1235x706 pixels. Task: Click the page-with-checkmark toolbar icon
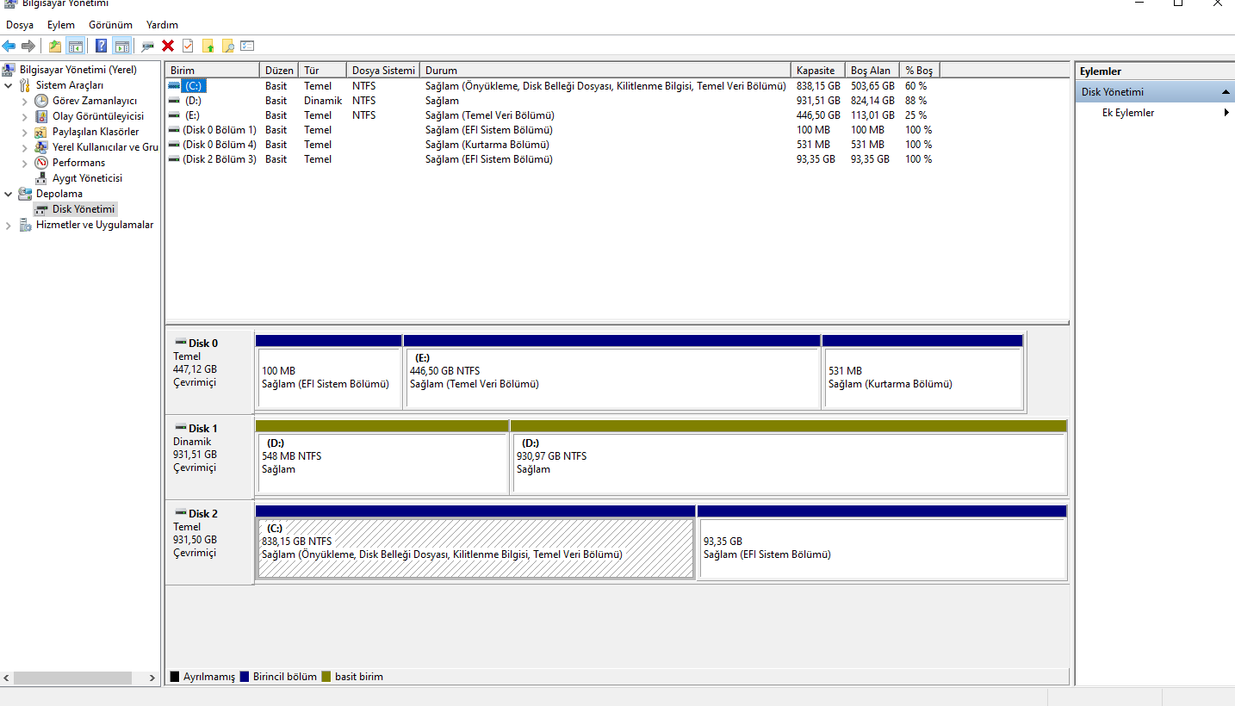[188, 46]
